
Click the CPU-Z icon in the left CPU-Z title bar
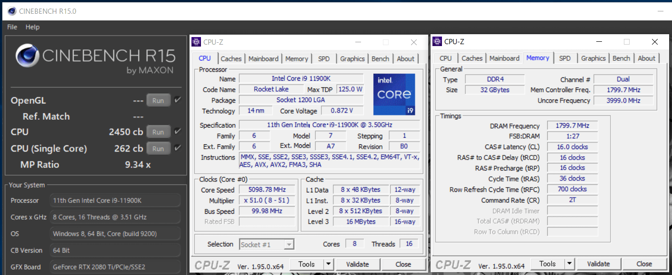click(196, 42)
